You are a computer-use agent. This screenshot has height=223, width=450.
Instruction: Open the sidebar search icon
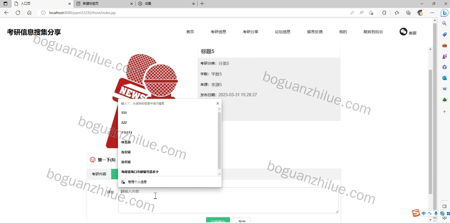pyautogui.click(x=444, y=24)
